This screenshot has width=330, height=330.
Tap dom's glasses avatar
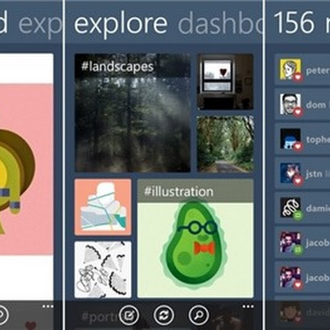coord(290,104)
